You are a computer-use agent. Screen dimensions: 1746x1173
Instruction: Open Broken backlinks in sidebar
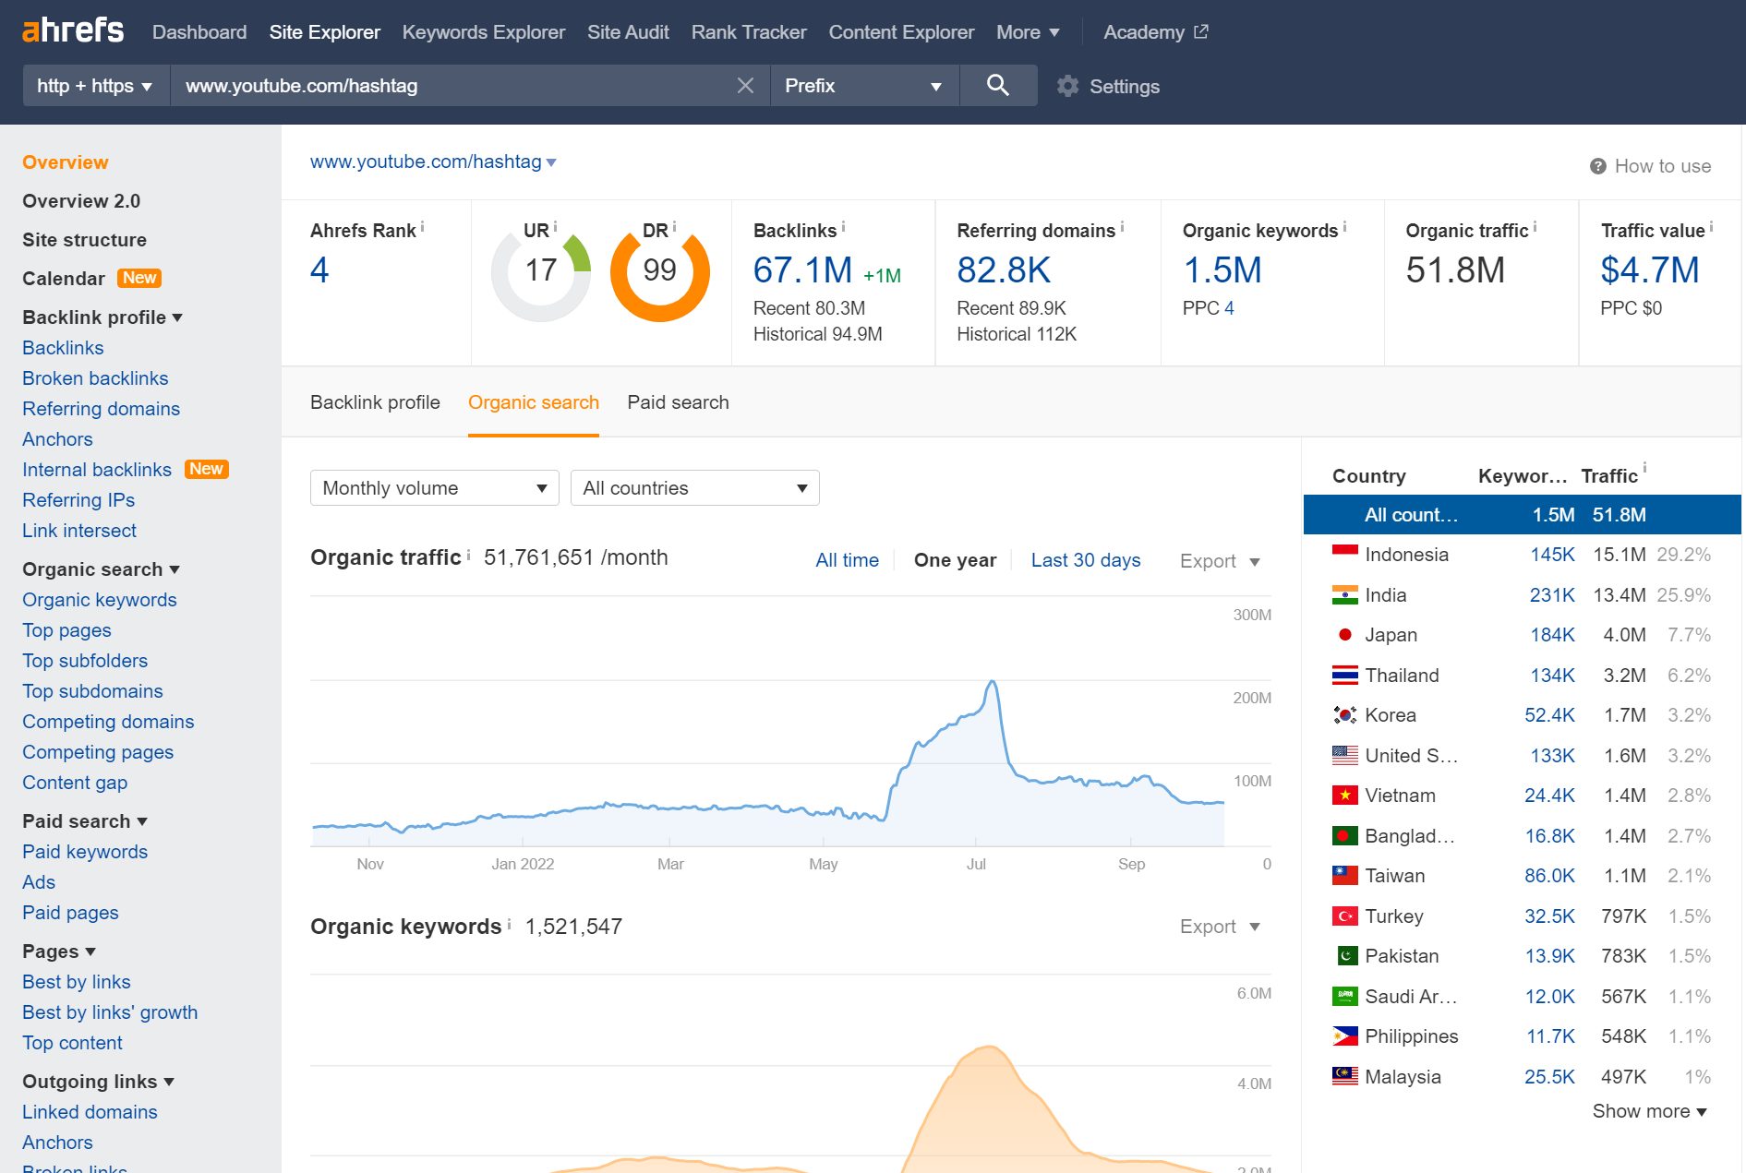point(95,378)
